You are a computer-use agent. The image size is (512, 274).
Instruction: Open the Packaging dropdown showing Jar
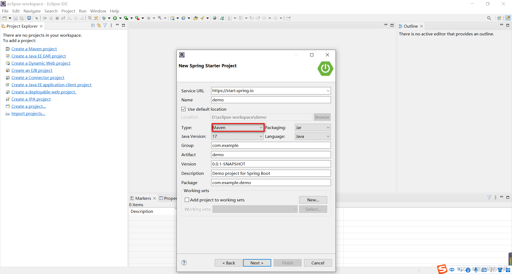(313, 127)
